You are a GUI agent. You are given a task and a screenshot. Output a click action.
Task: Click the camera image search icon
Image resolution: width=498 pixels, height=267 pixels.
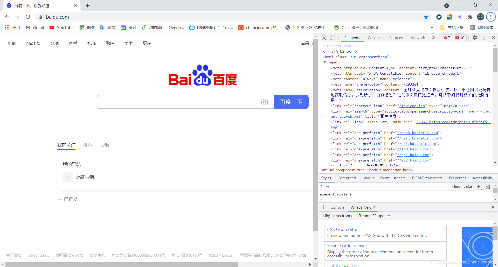pyautogui.click(x=264, y=102)
